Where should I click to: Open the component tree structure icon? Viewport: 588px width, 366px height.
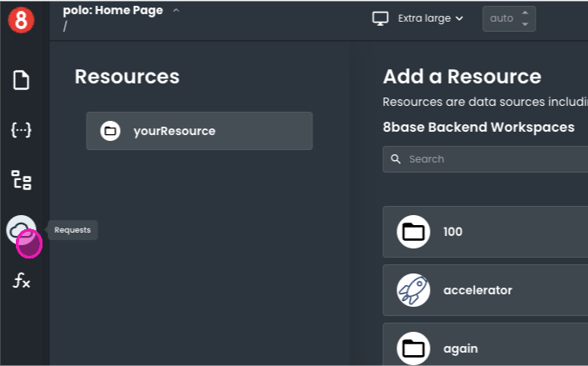point(21,180)
